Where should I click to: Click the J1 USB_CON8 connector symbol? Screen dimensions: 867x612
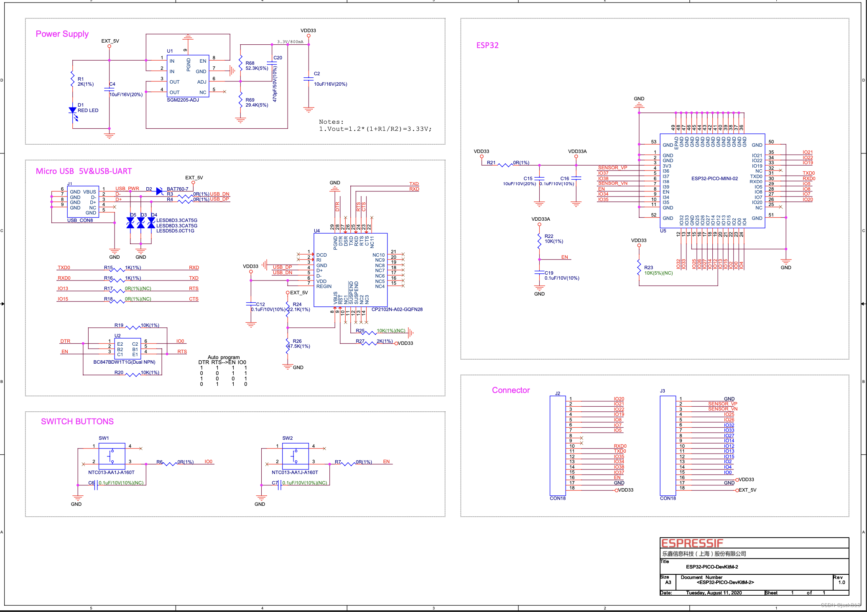click(83, 202)
